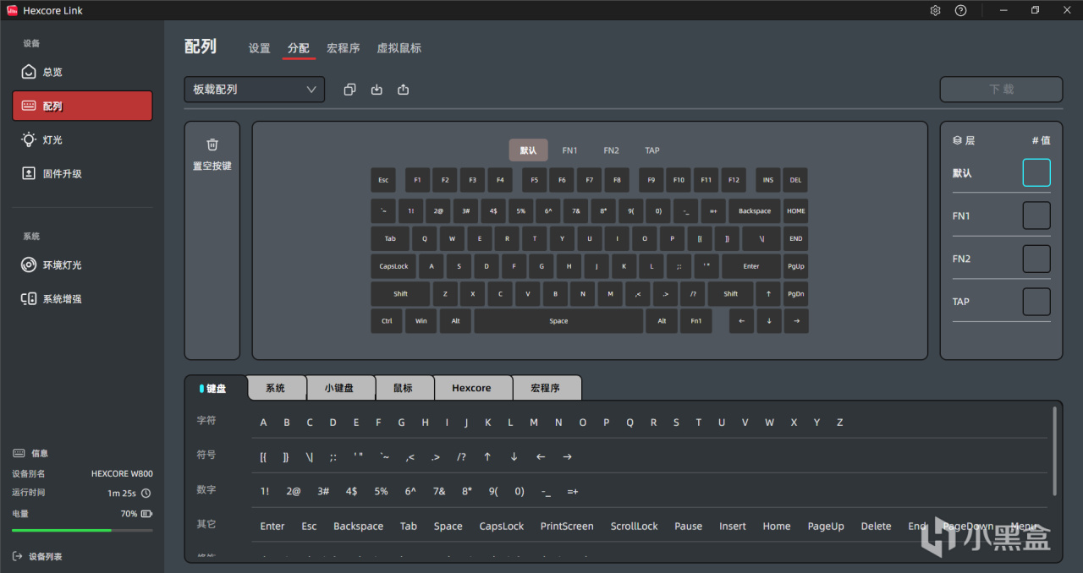Open the 小键盘 key category tab

[x=339, y=388]
